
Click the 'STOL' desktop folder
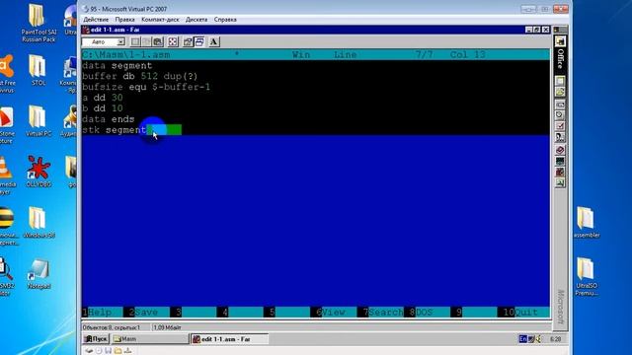[38, 70]
